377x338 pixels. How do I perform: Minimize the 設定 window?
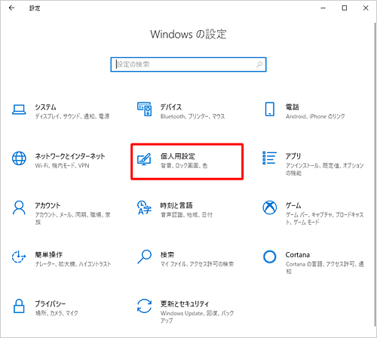323,8
